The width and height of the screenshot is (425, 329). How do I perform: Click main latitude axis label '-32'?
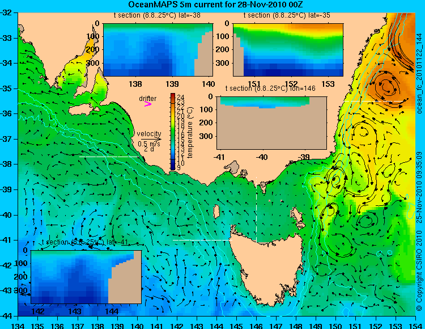point(6,12)
